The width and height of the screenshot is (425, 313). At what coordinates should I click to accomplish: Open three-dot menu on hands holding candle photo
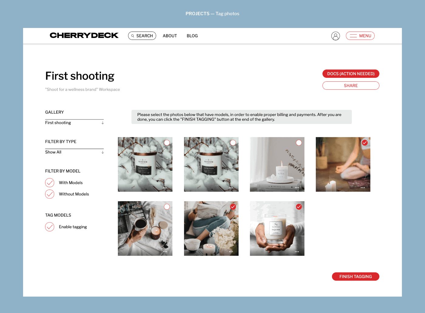click(x=297, y=252)
